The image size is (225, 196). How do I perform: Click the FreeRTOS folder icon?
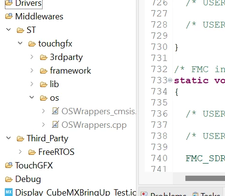32,152
